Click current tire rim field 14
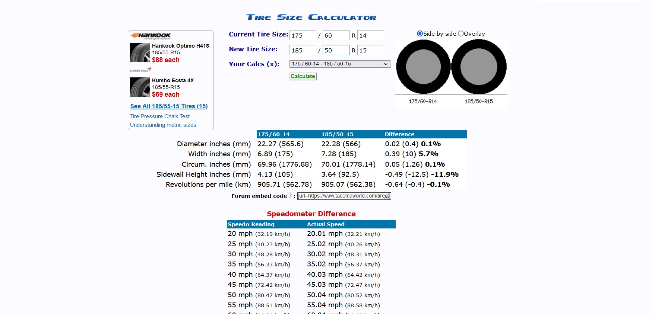 371,35
